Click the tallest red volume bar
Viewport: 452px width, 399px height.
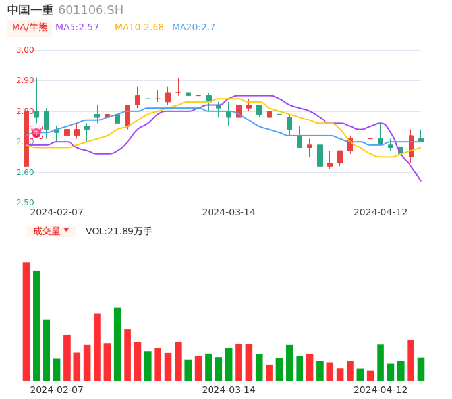tap(26, 321)
